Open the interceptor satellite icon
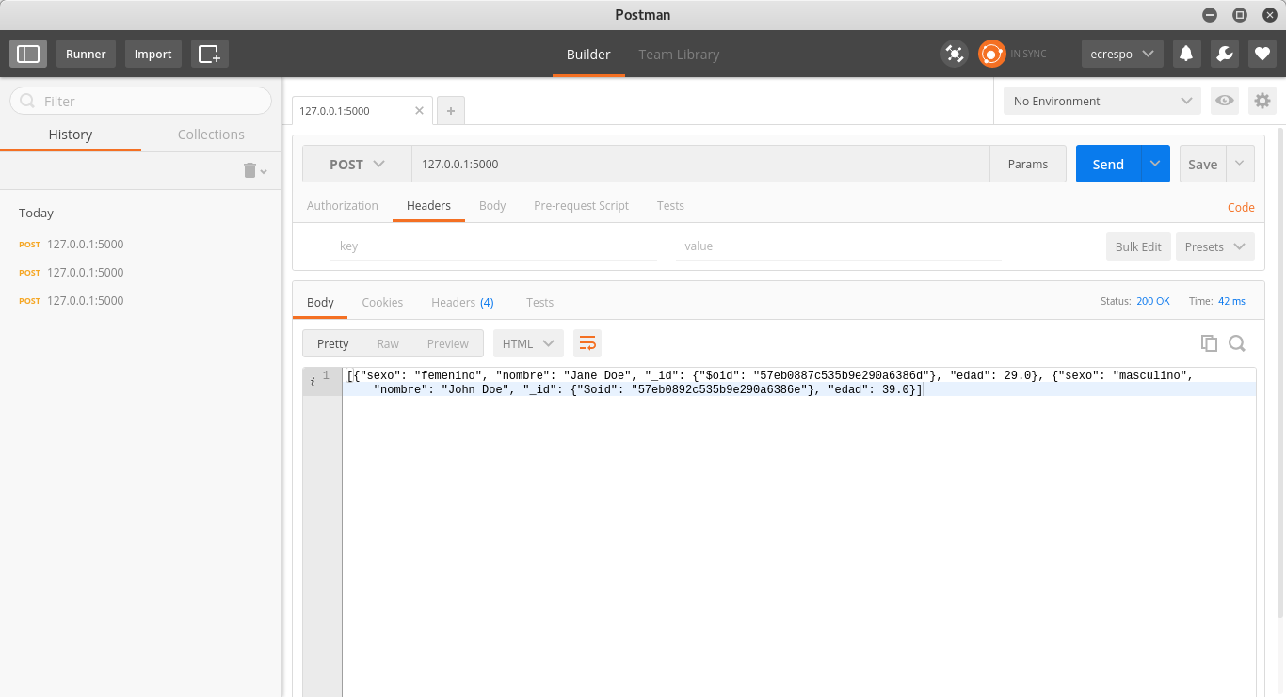This screenshot has height=697, width=1286. point(955,54)
